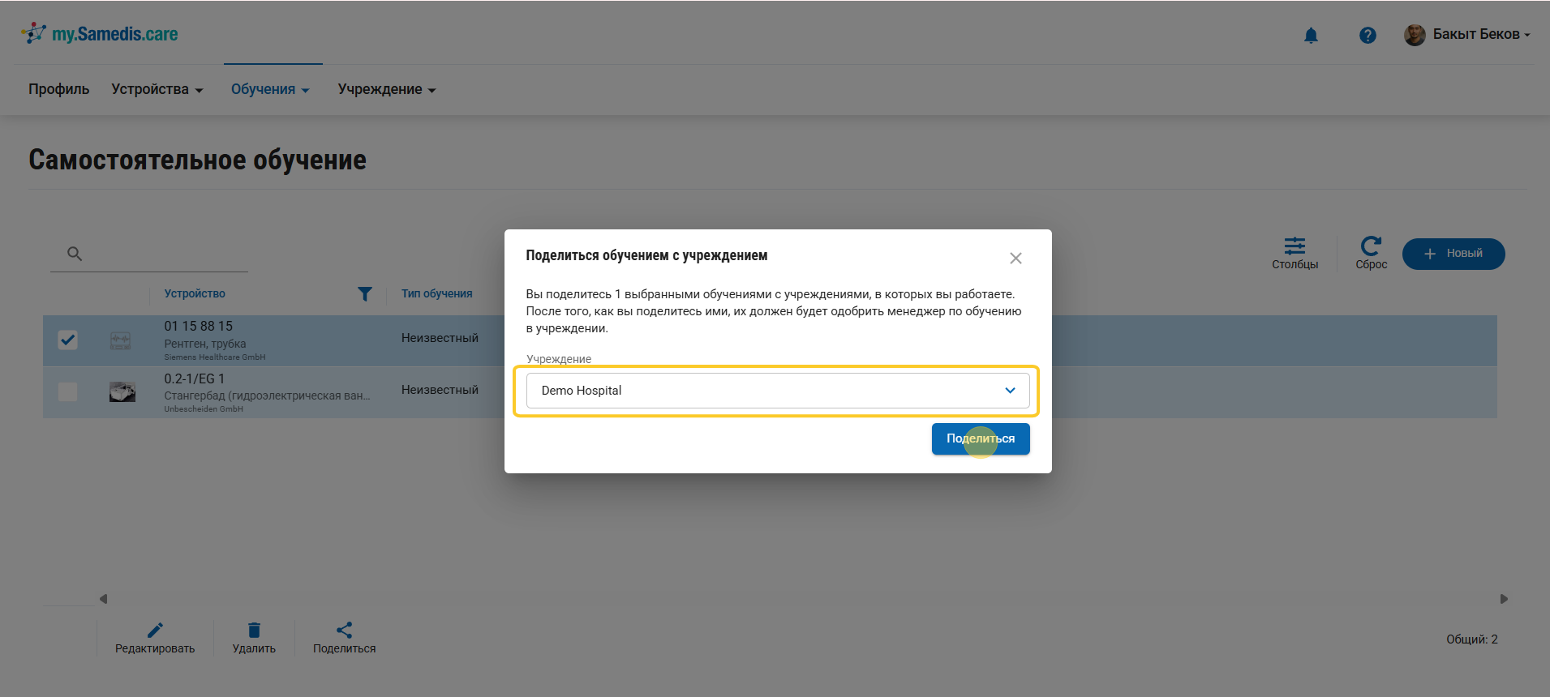Open the help question mark icon
Viewport: 1550px width, 697px height.
tap(1368, 35)
